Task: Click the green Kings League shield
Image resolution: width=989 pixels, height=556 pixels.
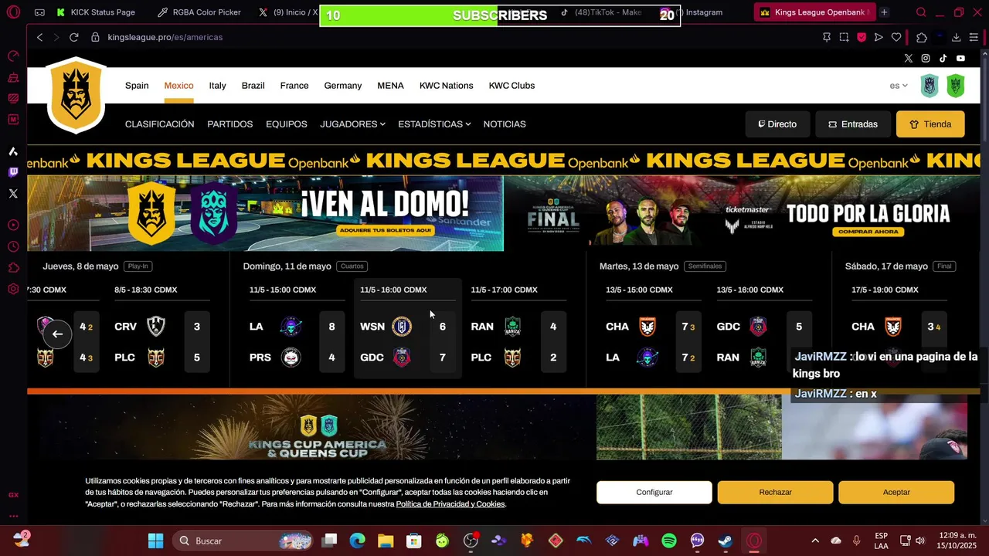Action: point(956,86)
